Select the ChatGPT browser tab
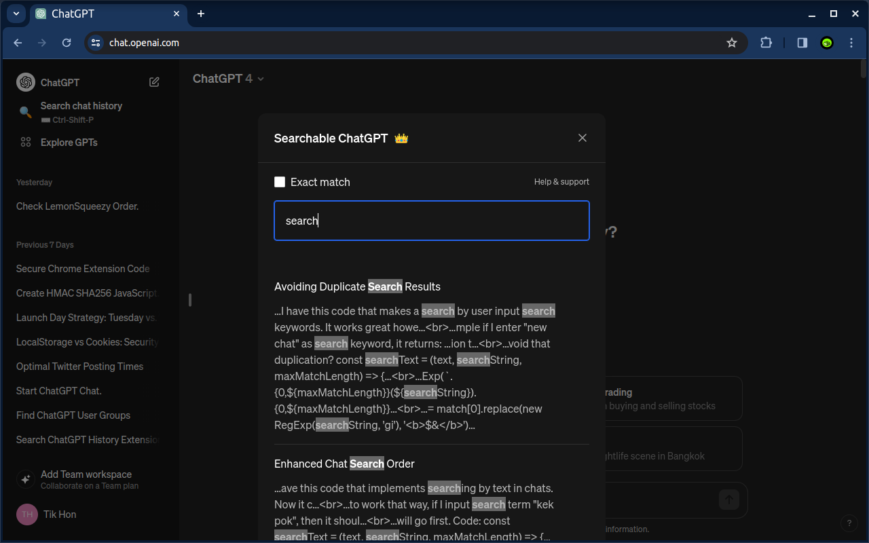869x543 pixels. click(x=109, y=14)
